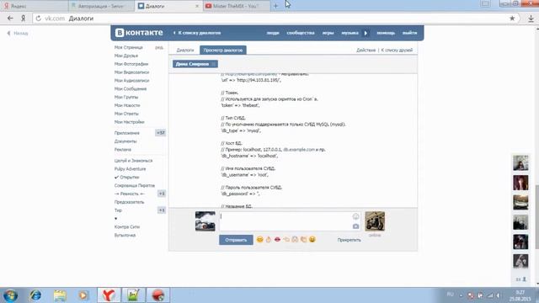The image size is (539, 303).
Task: Click the db.example.com link in the message
Action: coord(299,150)
